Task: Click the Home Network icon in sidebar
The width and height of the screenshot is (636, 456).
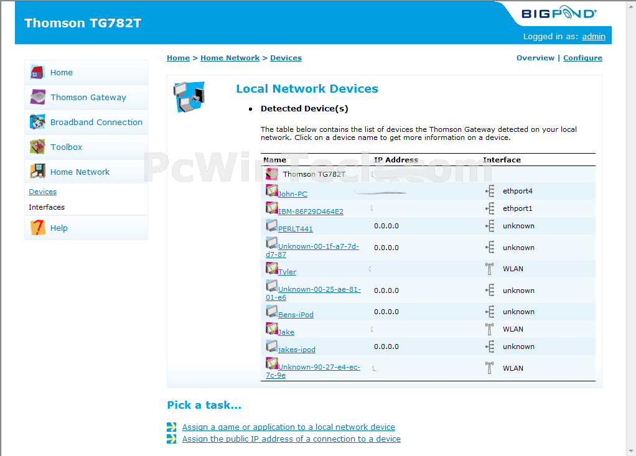Action: point(37,172)
